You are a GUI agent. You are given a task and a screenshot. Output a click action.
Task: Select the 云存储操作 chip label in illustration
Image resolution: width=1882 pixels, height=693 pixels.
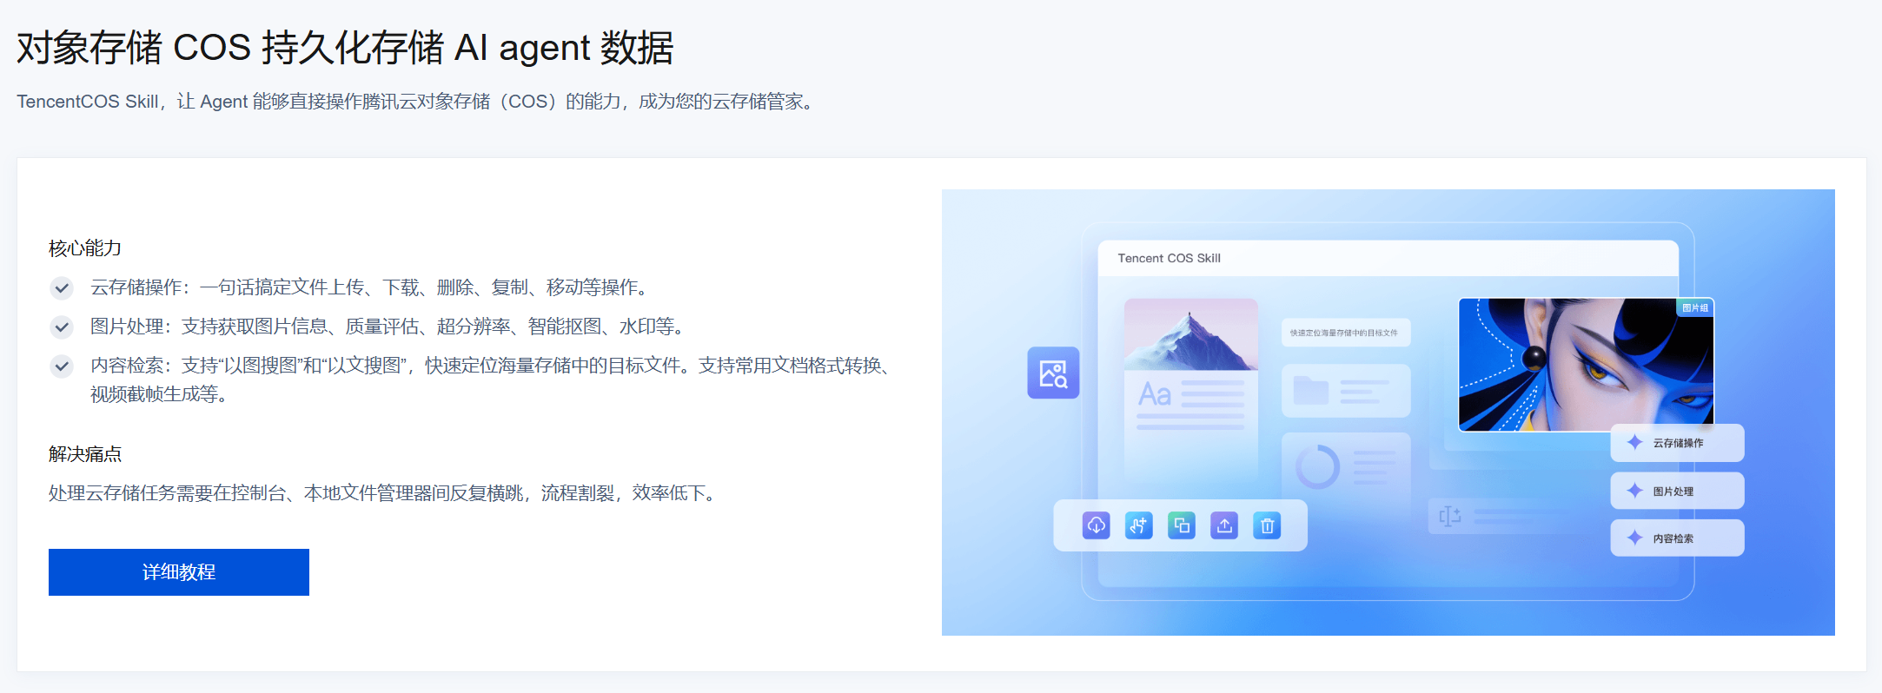pyautogui.click(x=1678, y=443)
